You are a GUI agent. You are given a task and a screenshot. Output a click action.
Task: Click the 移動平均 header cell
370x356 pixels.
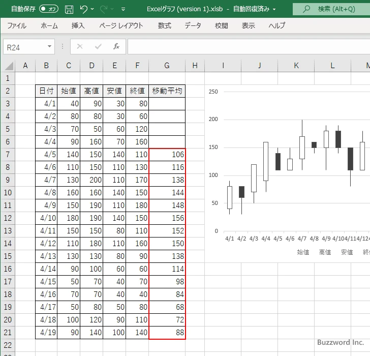[167, 91]
